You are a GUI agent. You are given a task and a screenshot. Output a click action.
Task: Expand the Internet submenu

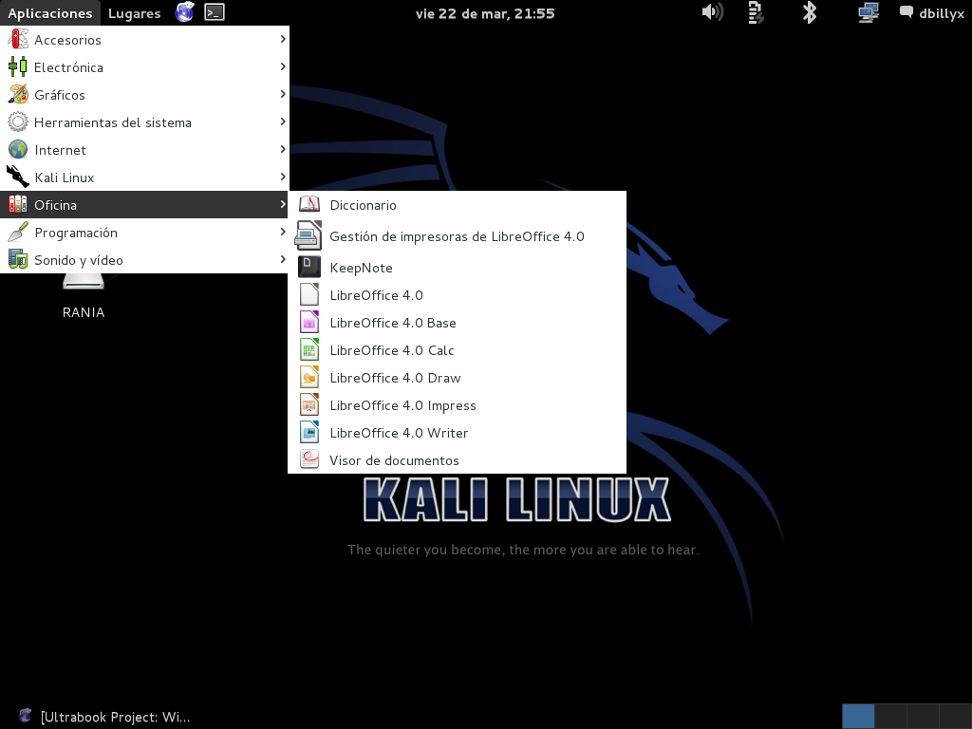[x=142, y=149]
